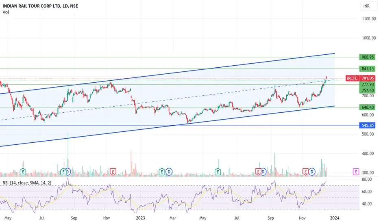Image resolution: width=379 pixels, height=223 pixels.
Task: Click the 841.15 green price label
Action: point(367,69)
